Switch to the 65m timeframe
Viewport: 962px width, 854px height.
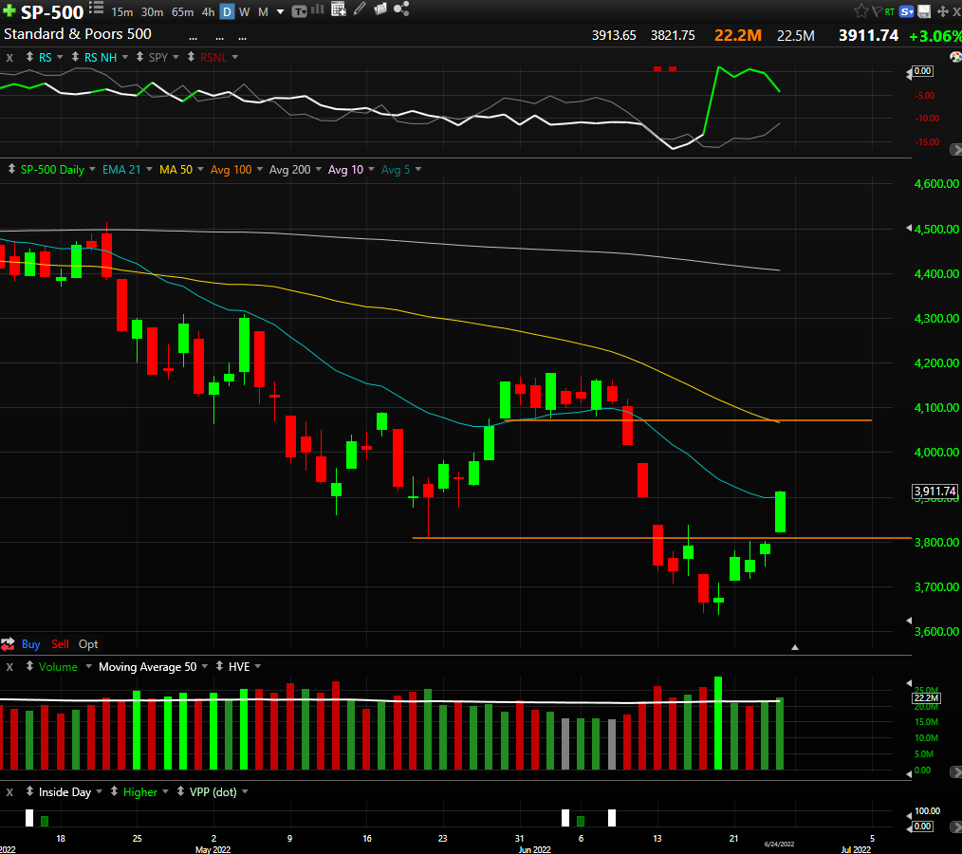[183, 11]
